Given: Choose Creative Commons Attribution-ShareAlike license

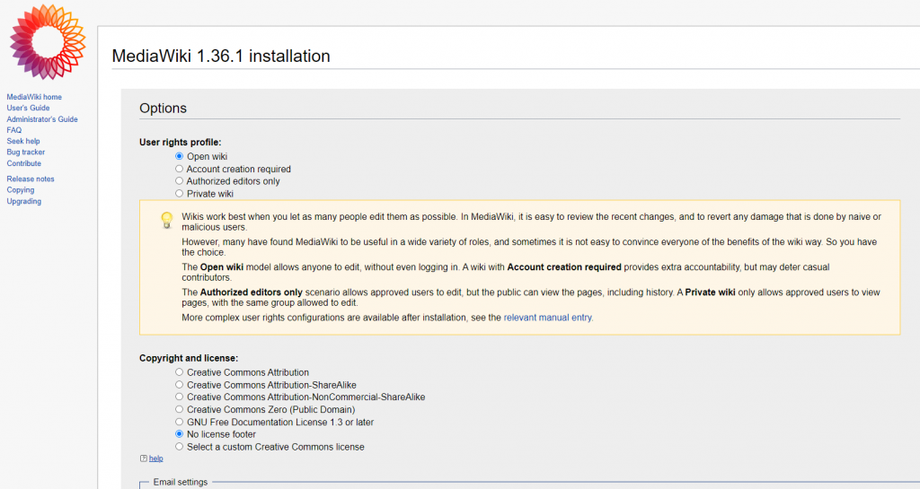Looking at the screenshot, I should pyautogui.click(x=180, y=385).
